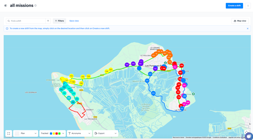Click the Save view link
This screenshot has height=140, width=253.
tap(74, 21)
